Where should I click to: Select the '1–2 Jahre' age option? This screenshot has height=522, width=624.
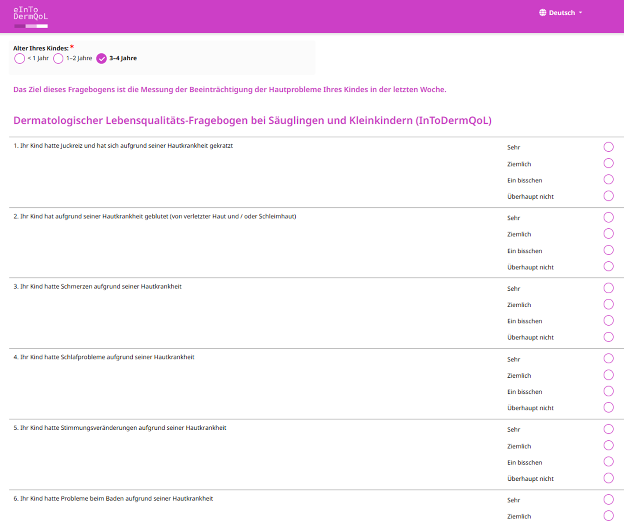point(58,58)
